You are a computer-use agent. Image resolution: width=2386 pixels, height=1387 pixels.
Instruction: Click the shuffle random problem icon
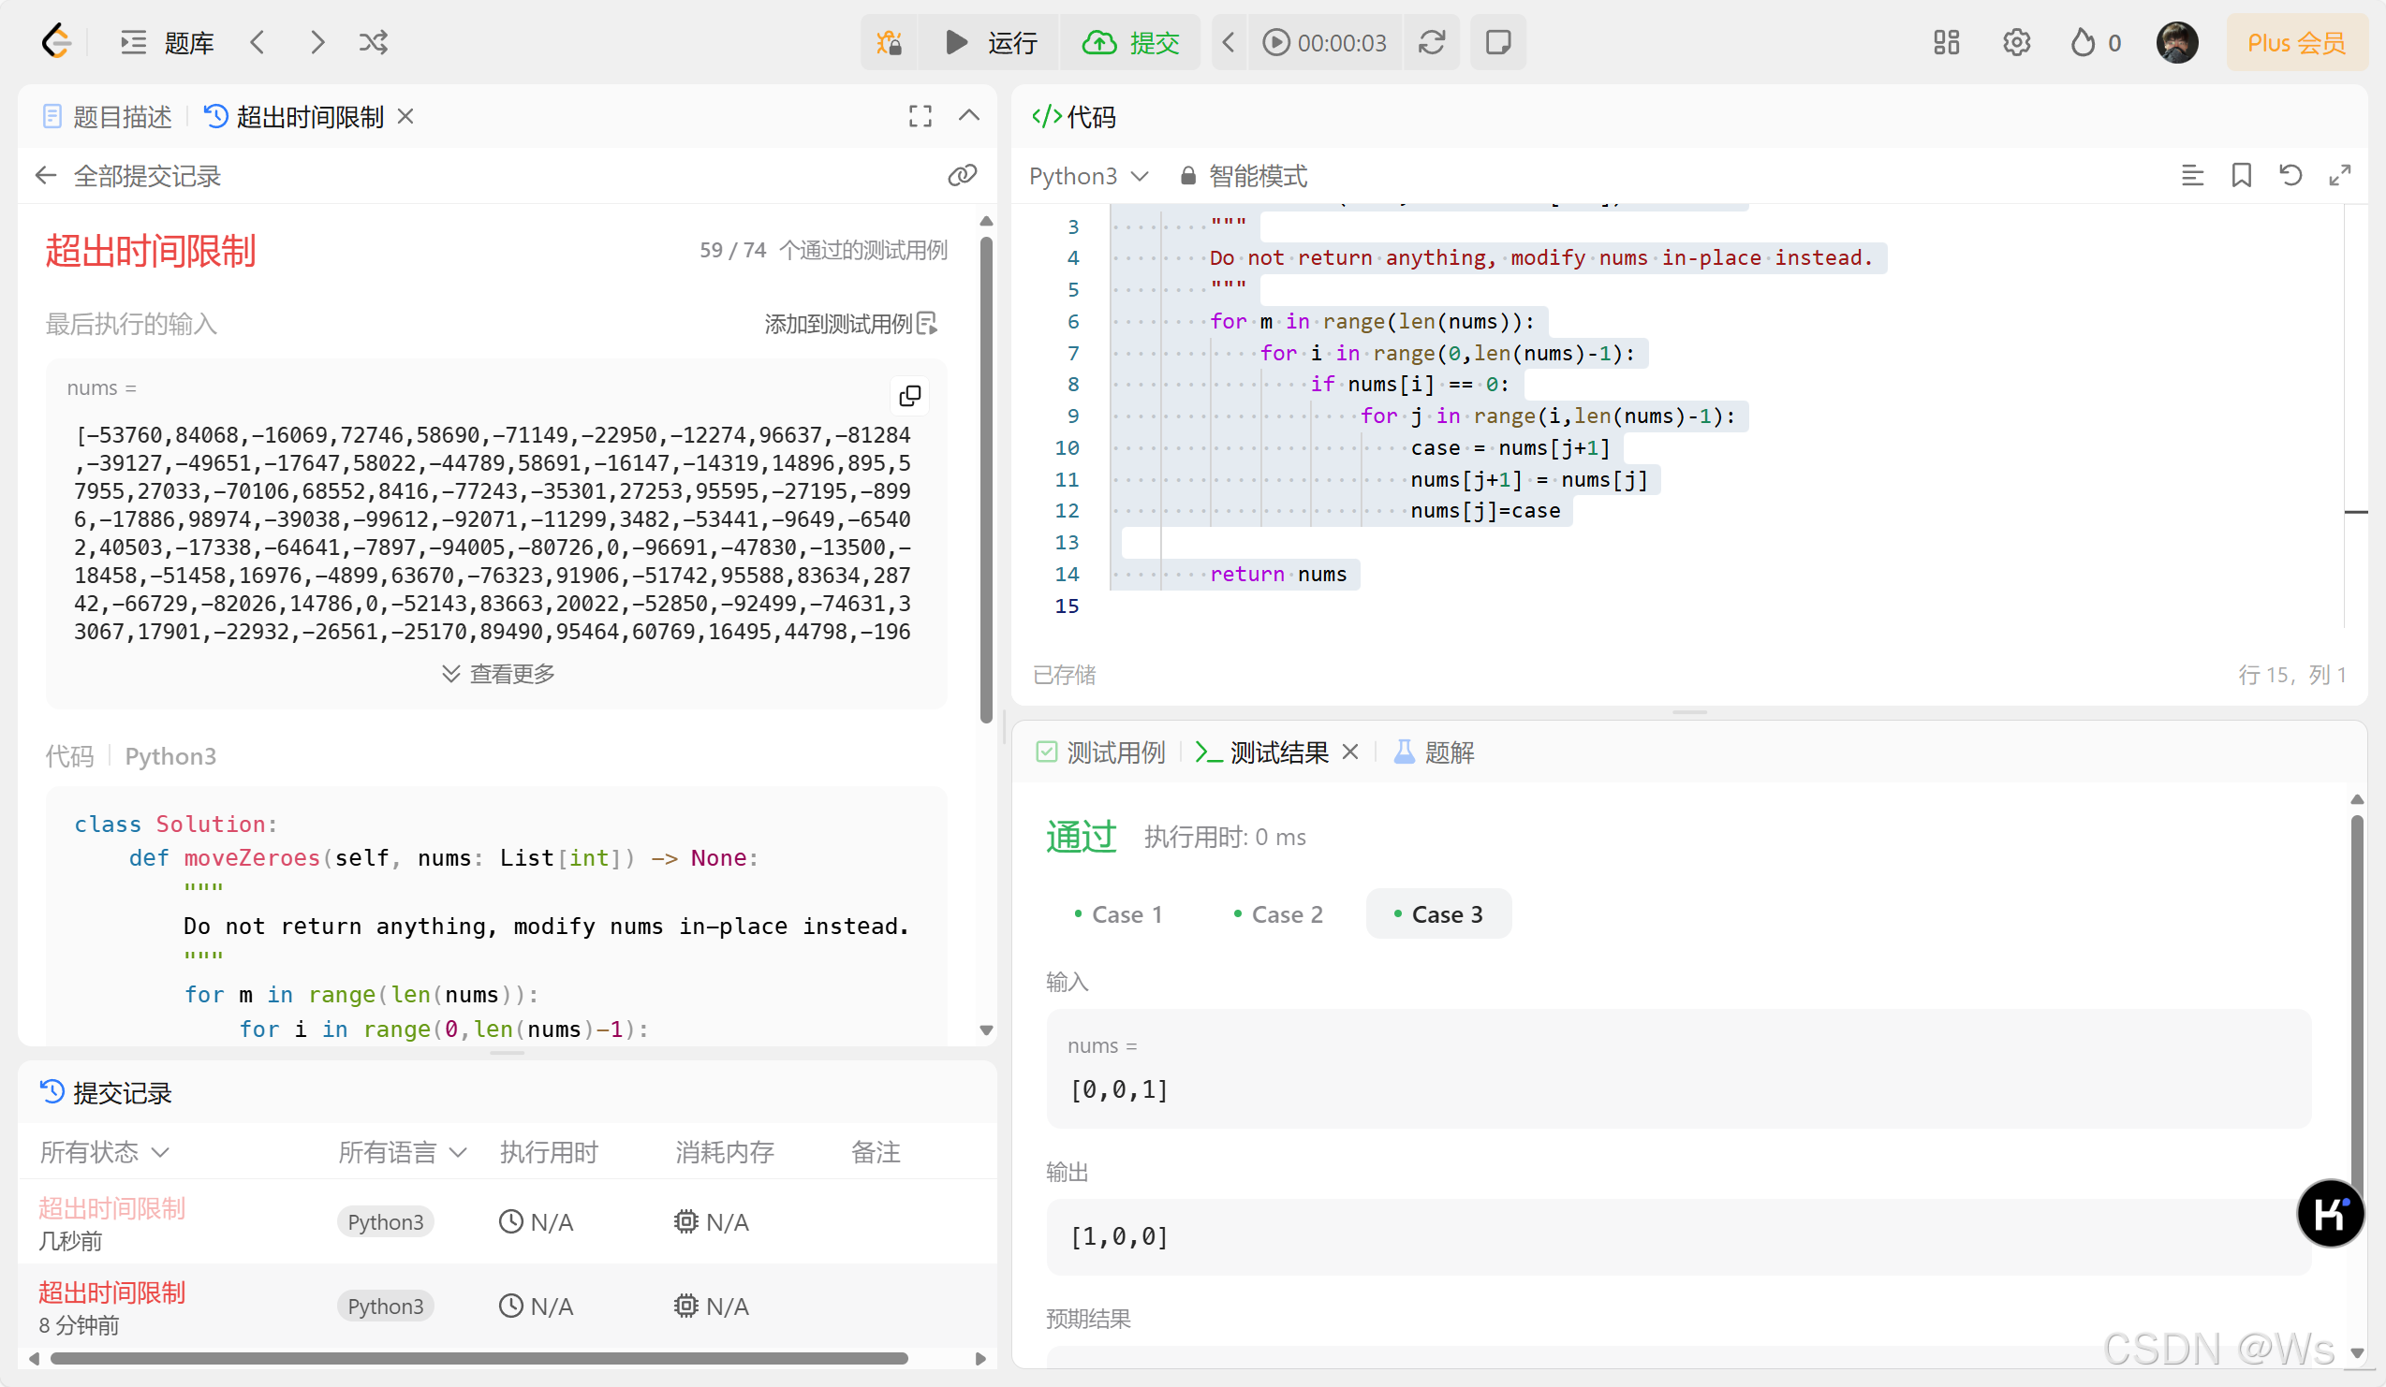[x=373, y=42]
